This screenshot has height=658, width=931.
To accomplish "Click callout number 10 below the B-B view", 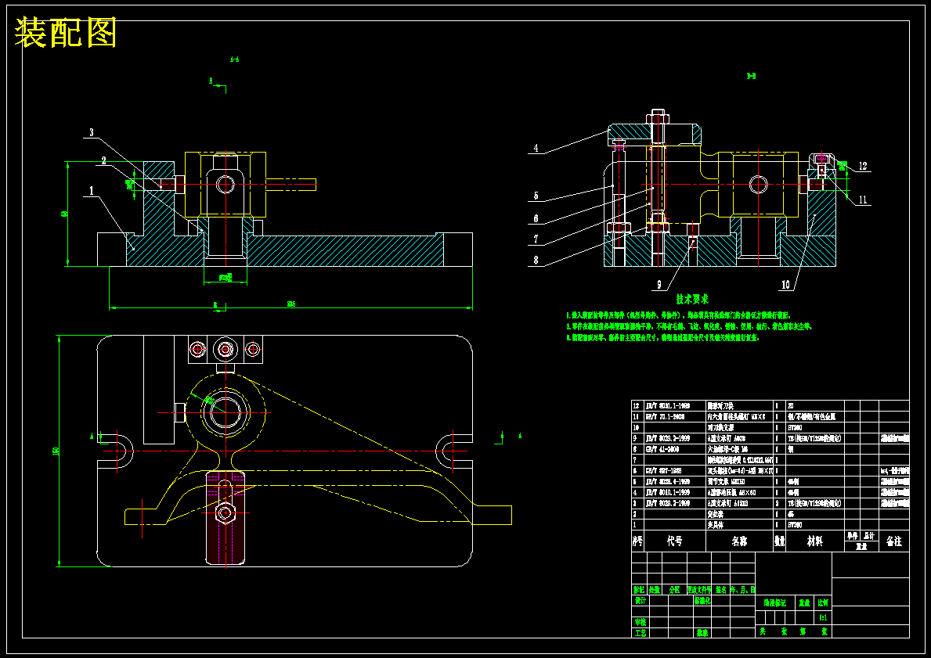I will coord(785,285).
